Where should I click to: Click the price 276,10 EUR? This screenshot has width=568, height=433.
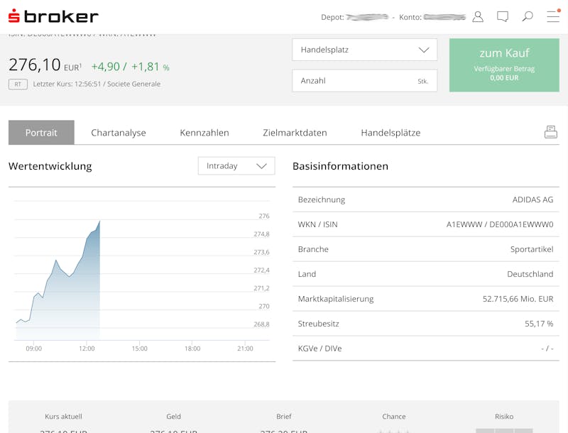[45, 65]
